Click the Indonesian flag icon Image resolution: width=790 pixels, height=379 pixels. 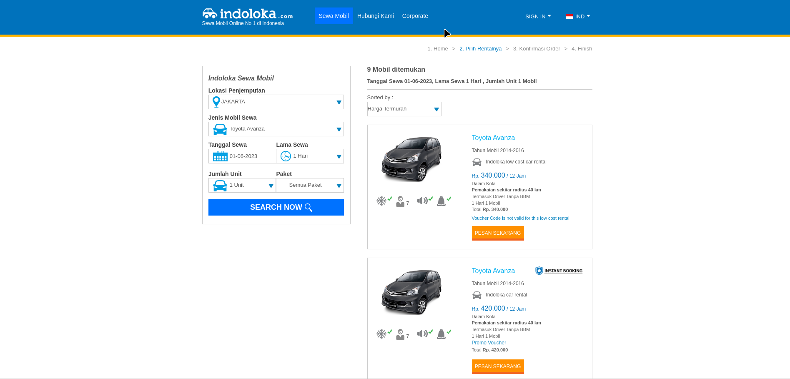[569, 16]
